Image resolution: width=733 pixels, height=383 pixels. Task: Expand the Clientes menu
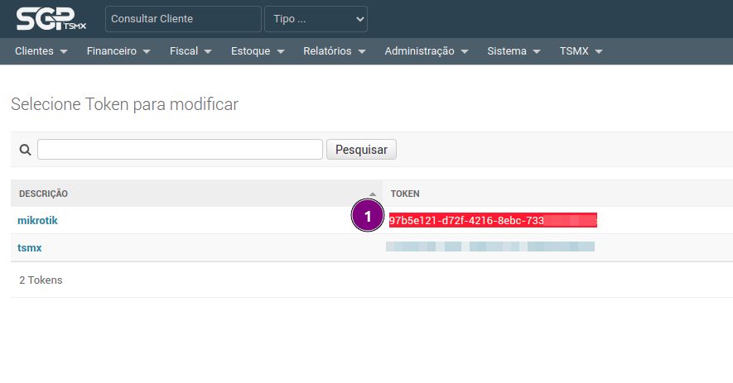tap(41, 51)
